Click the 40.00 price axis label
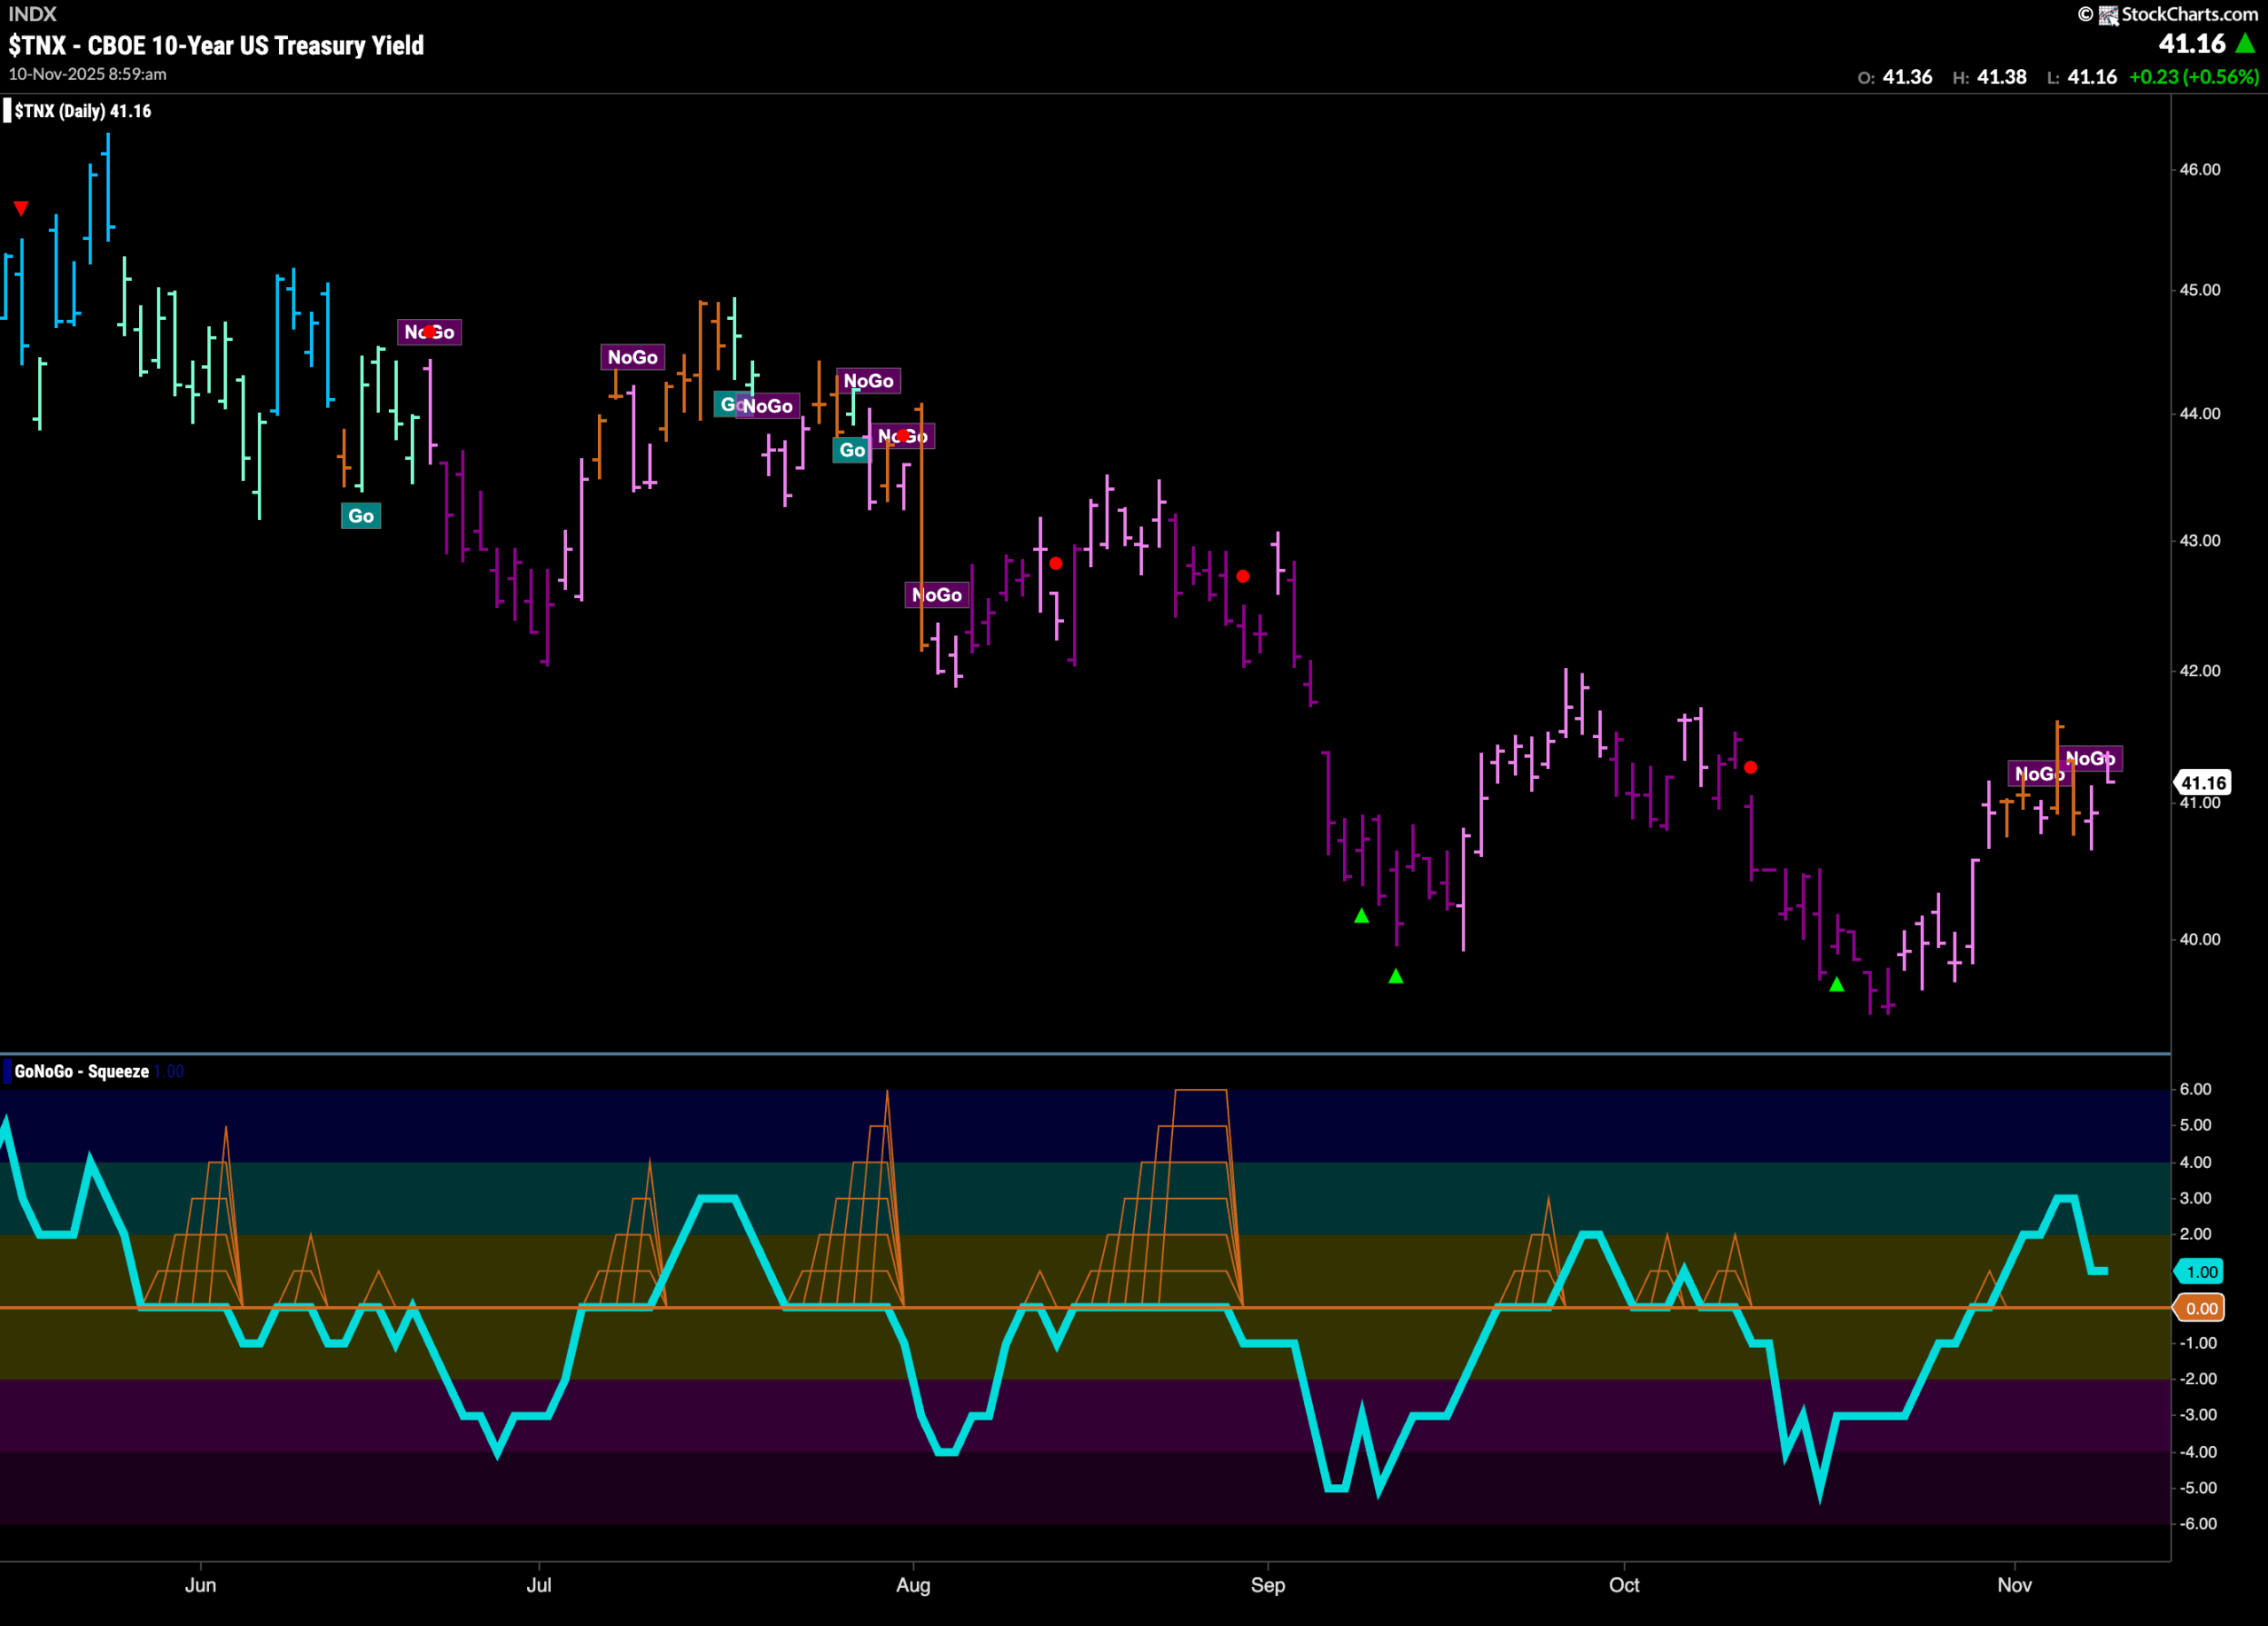Viewport: 2268px width, 1626px height. (2200, 939)
